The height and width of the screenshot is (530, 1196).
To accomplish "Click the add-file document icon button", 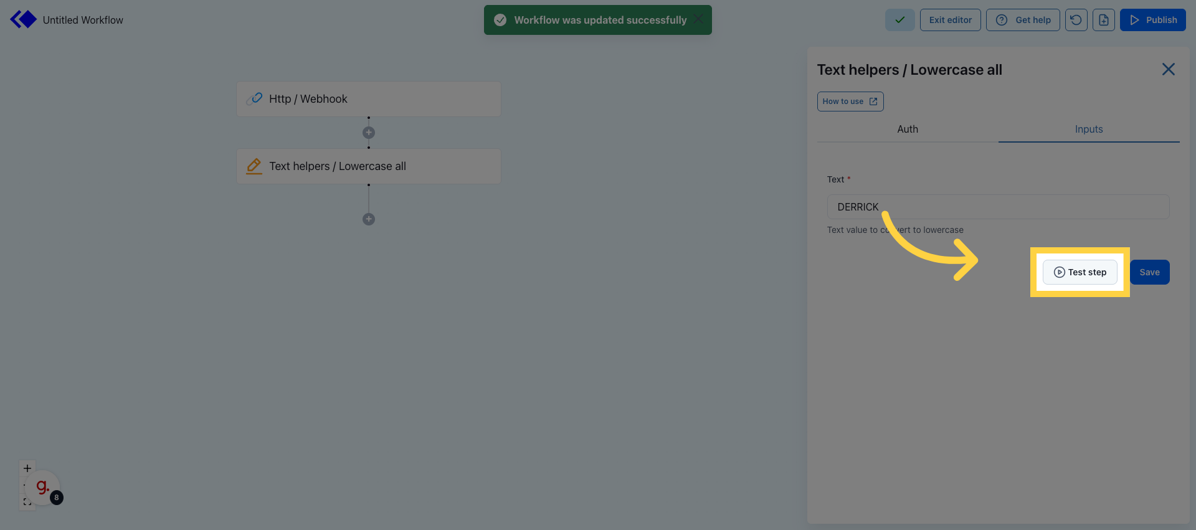I will (x=1103, y=20).
